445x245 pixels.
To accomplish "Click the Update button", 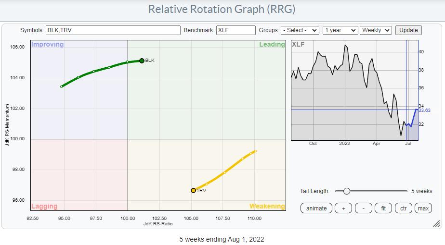I will 408,30.
